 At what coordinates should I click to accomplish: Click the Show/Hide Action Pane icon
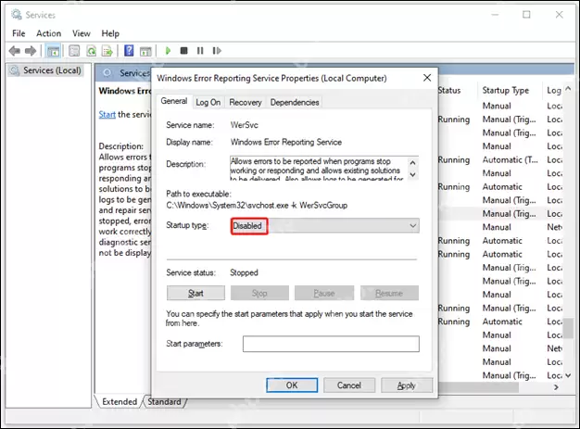click(x=145, y=51)
